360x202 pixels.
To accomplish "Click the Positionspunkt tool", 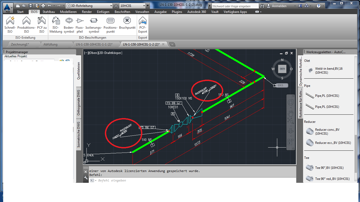I will (x=110, y=25).
